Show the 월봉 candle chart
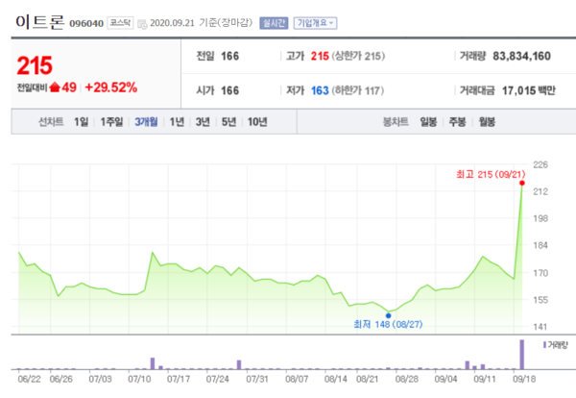 (487, 122)
